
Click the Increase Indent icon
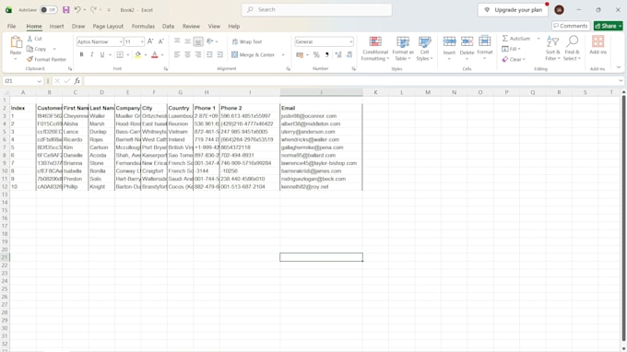[x=220, y=54]
